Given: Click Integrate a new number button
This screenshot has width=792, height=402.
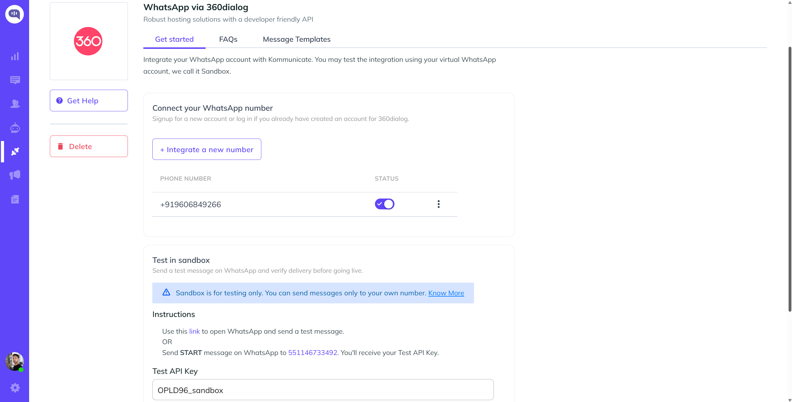Looking at the screenshot, I should [207, 149].
